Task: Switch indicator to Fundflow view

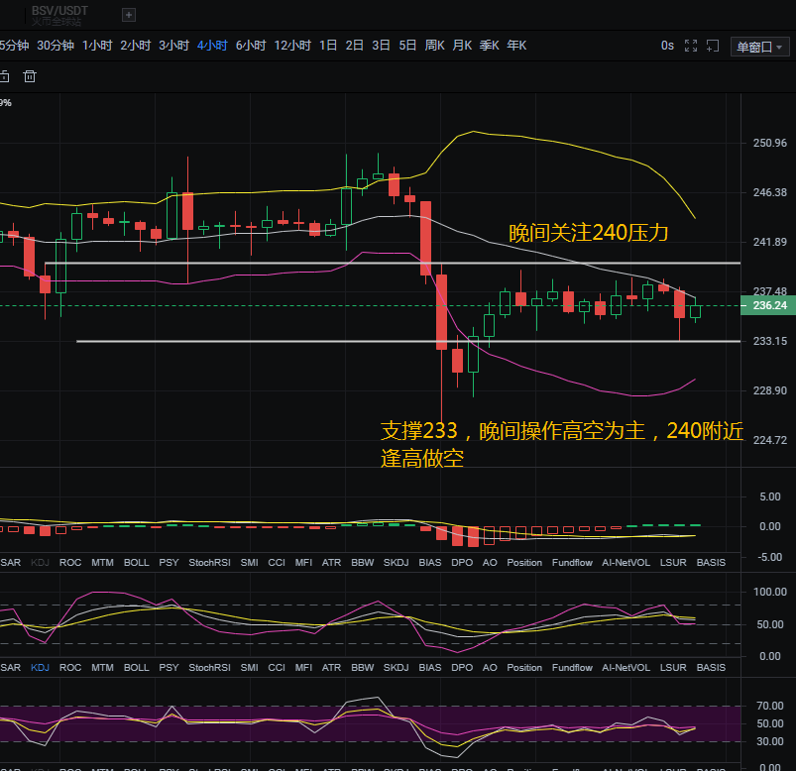Action: pyautogui.click(x=572, y=562)
